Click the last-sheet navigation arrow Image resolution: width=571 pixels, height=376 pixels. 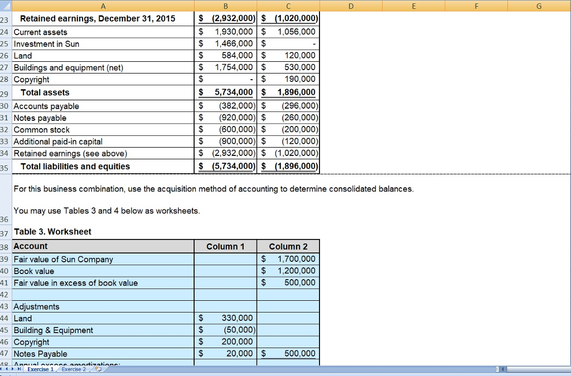pos(20,368)
